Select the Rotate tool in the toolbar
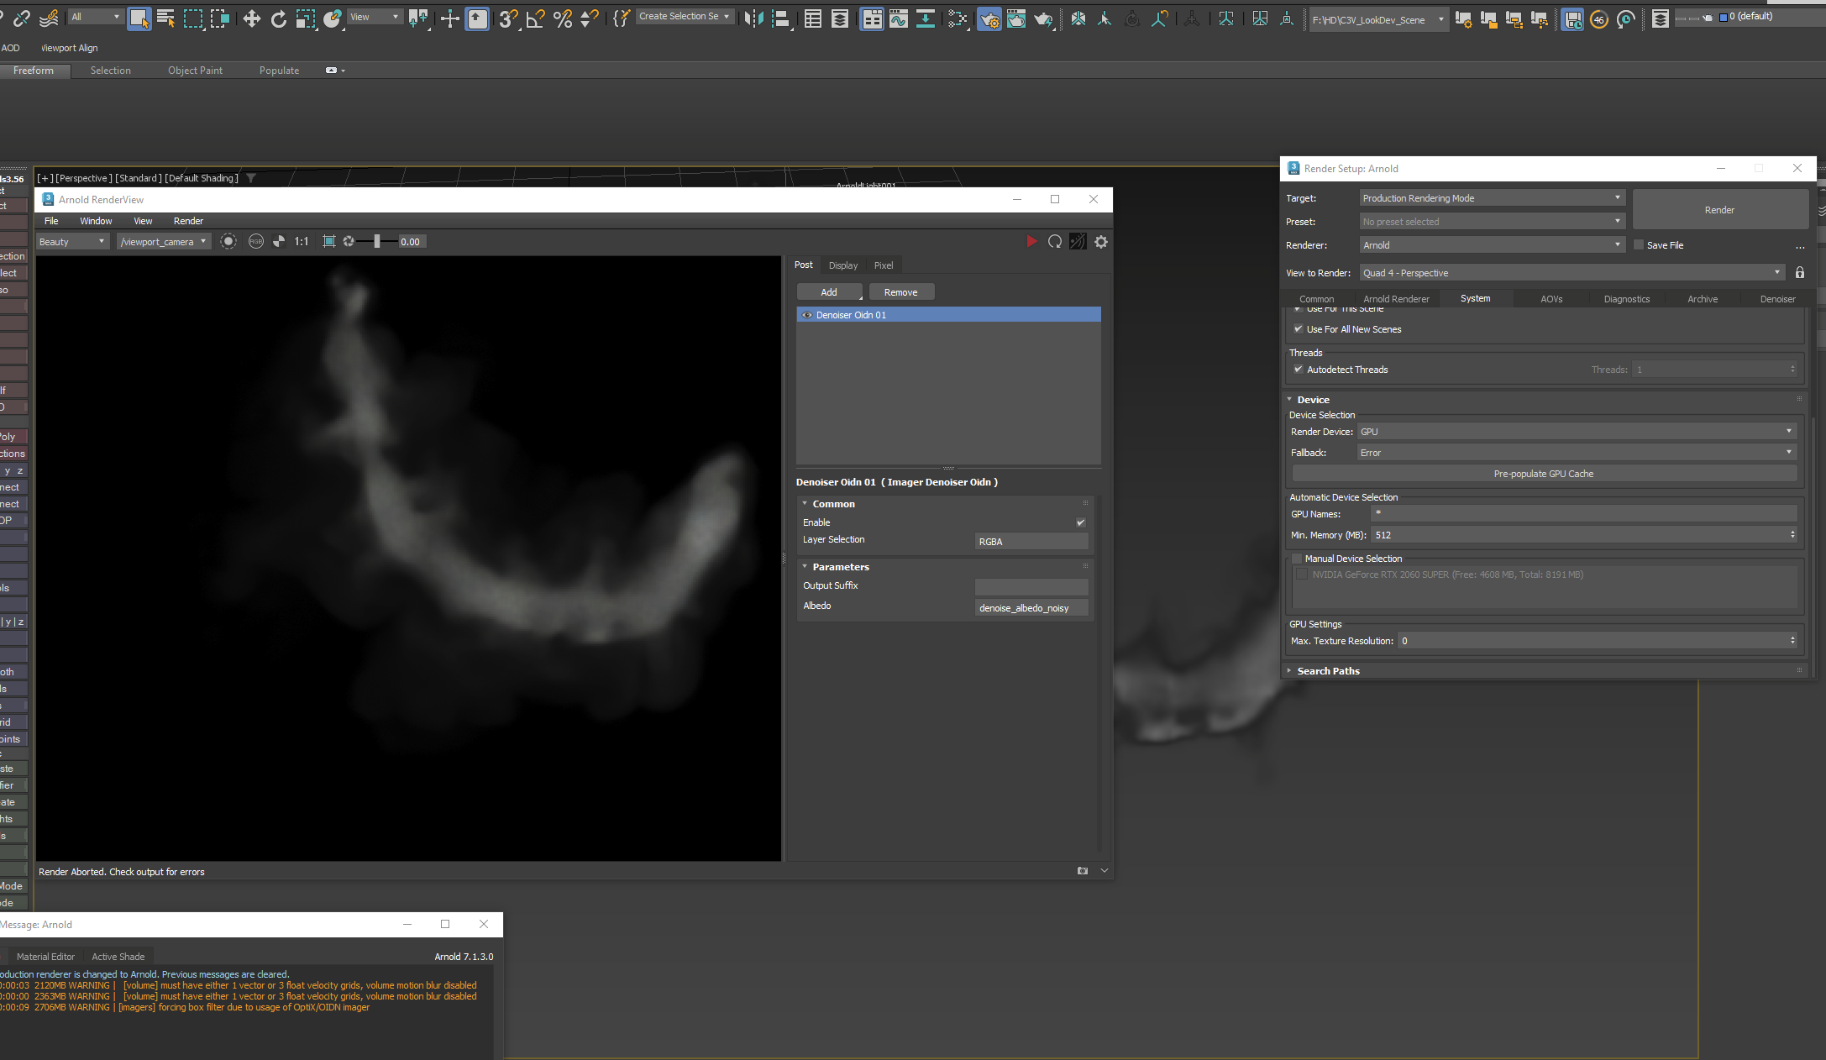 point(279,18)
